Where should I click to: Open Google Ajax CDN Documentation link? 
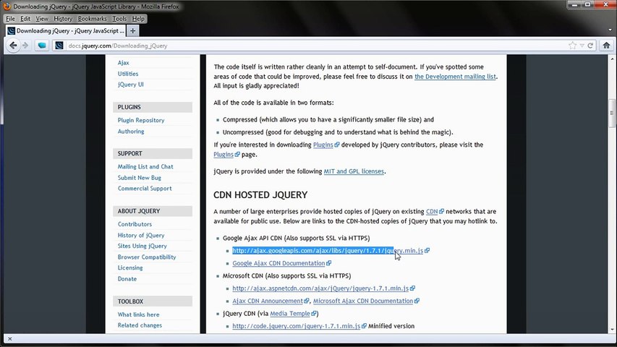278,263
